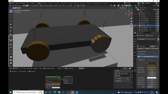Select the Add Cube tool
This screenshot has width=168, height=94.
coord(11,38)
